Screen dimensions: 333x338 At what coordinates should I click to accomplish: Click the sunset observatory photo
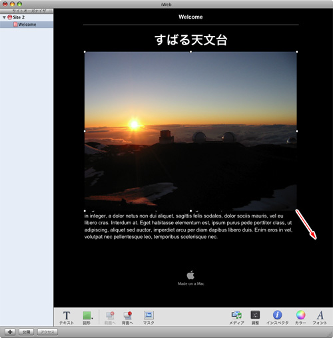click(x=190, y=131)
